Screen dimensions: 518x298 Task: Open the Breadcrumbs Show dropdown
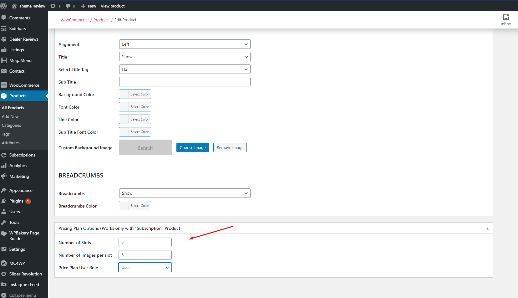pyautogui.click(x=185, y=193)
